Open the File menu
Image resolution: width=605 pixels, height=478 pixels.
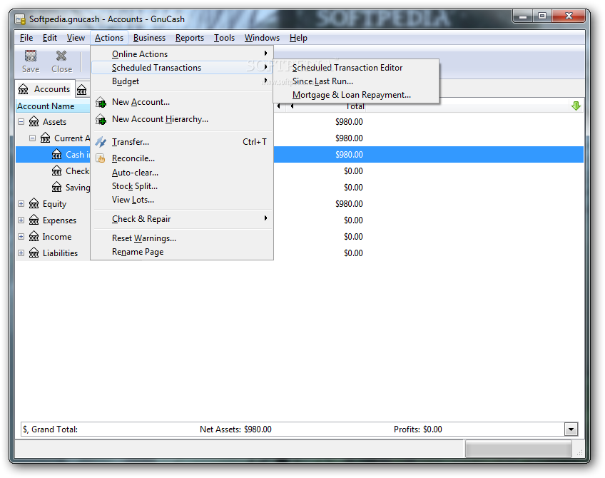click(x=26, y=38)
